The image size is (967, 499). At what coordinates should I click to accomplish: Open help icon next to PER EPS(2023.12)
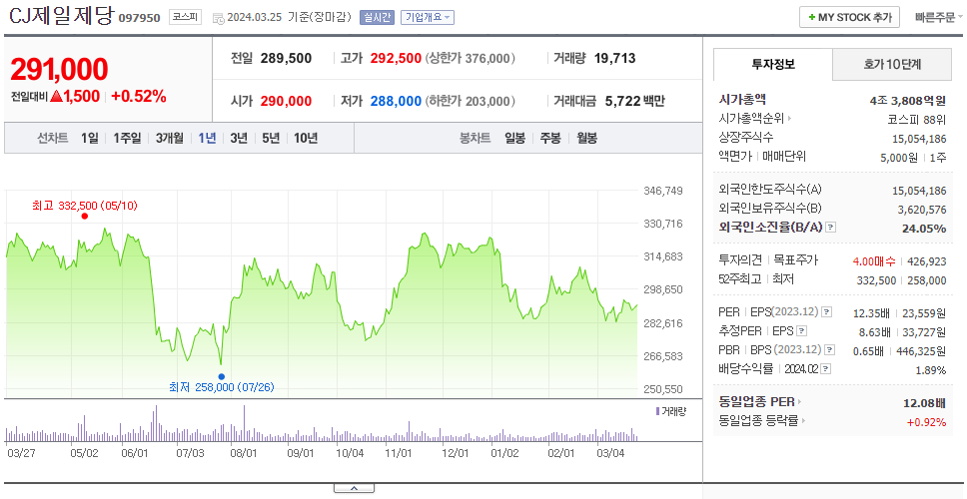coord(827,312)
